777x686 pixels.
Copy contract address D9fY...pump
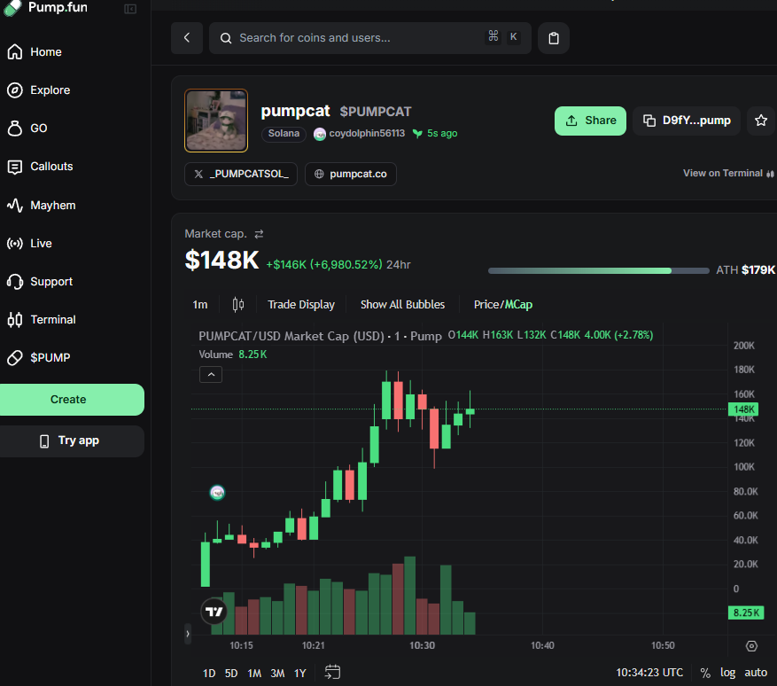tap(687, 121)
